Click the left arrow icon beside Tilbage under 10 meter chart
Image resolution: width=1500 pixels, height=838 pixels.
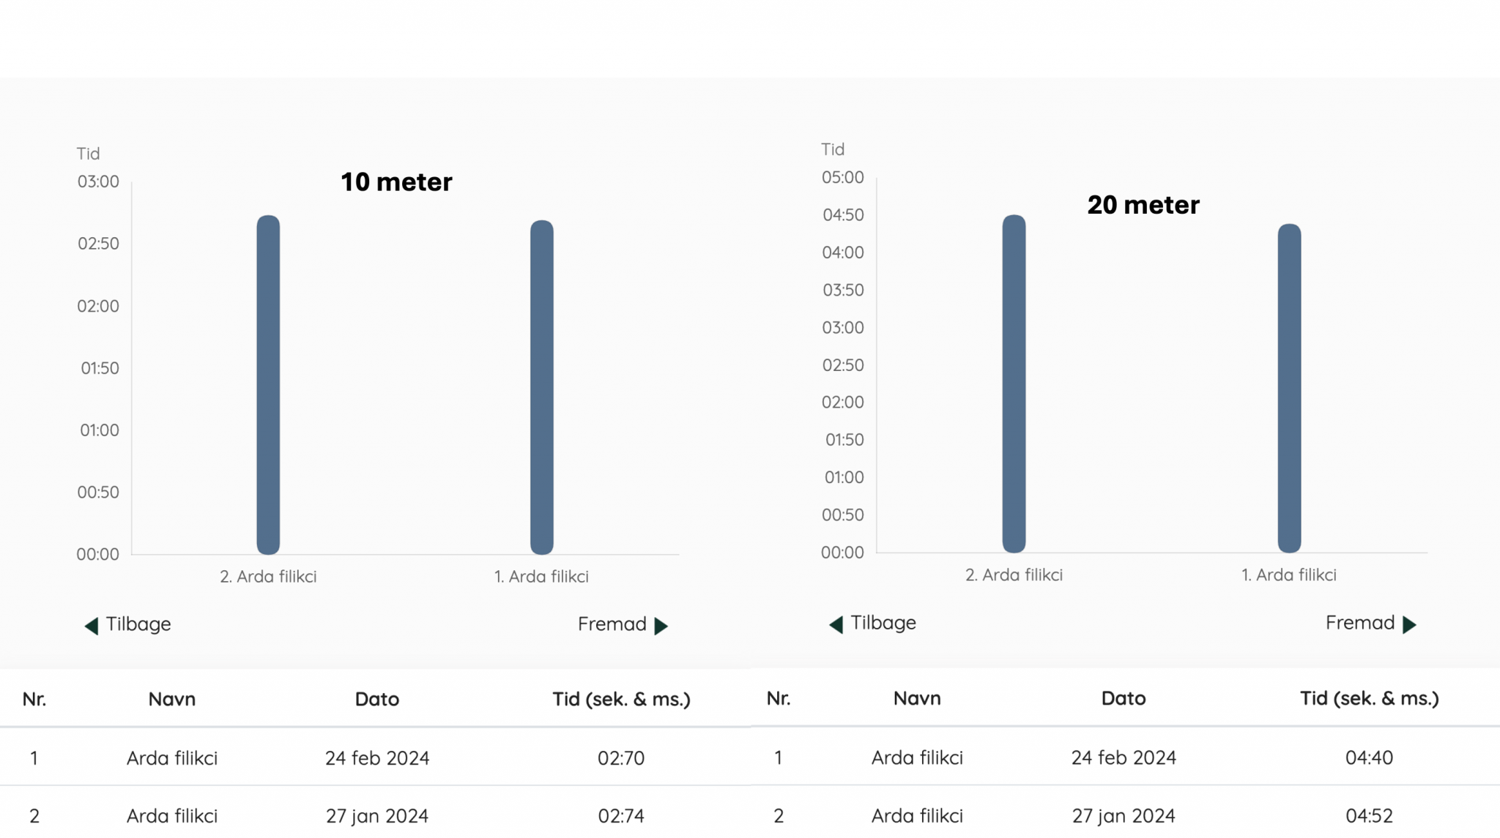coord(92,626)
